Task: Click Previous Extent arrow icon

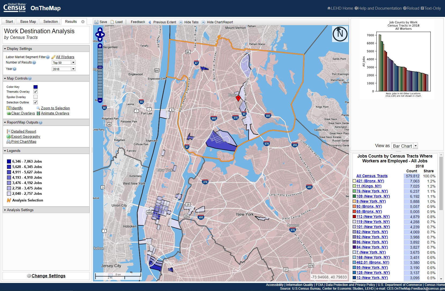Action: pyautogui.click(x=149, y=22)
